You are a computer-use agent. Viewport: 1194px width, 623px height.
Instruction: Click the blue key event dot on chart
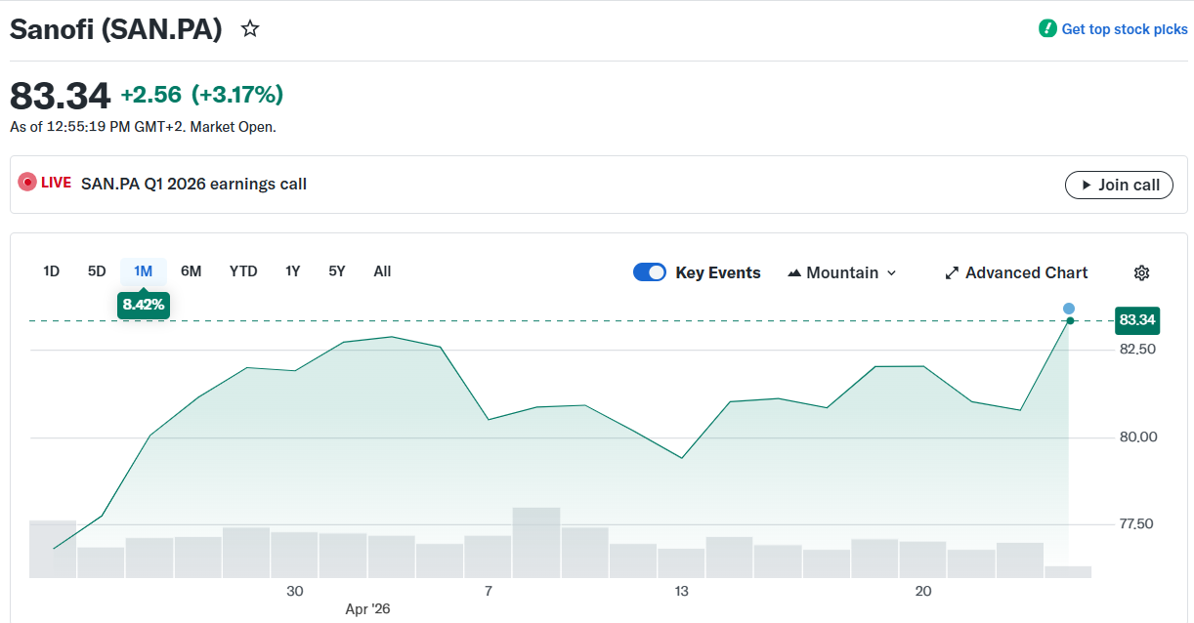(x=1069, y=309)
